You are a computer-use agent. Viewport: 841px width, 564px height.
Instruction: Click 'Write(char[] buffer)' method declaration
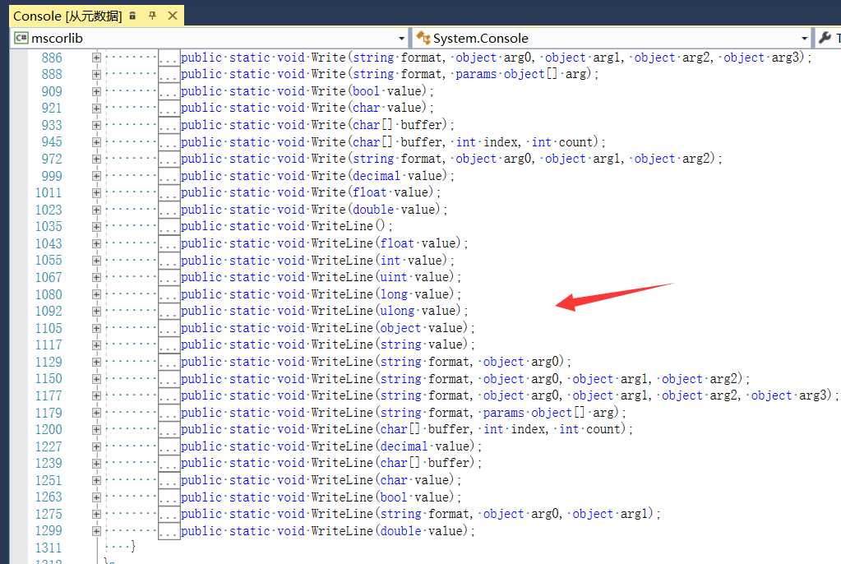(x=317, y=125)
